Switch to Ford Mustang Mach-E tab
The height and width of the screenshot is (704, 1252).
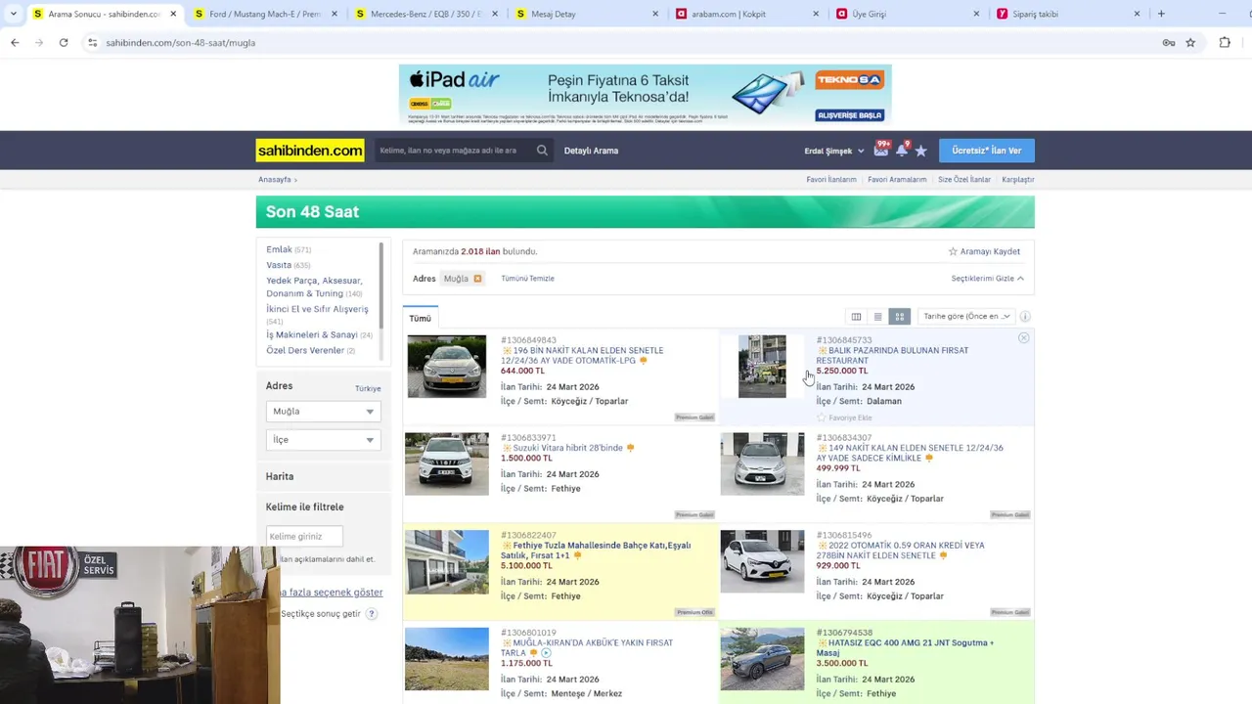(264, 14)
